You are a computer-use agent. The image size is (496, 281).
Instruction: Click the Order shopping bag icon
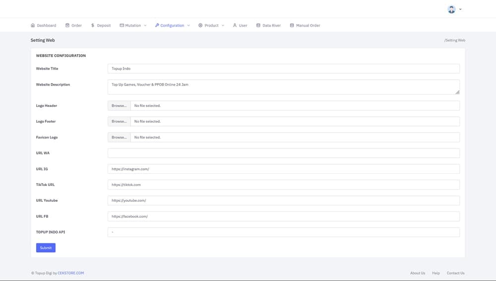(67, 25)
